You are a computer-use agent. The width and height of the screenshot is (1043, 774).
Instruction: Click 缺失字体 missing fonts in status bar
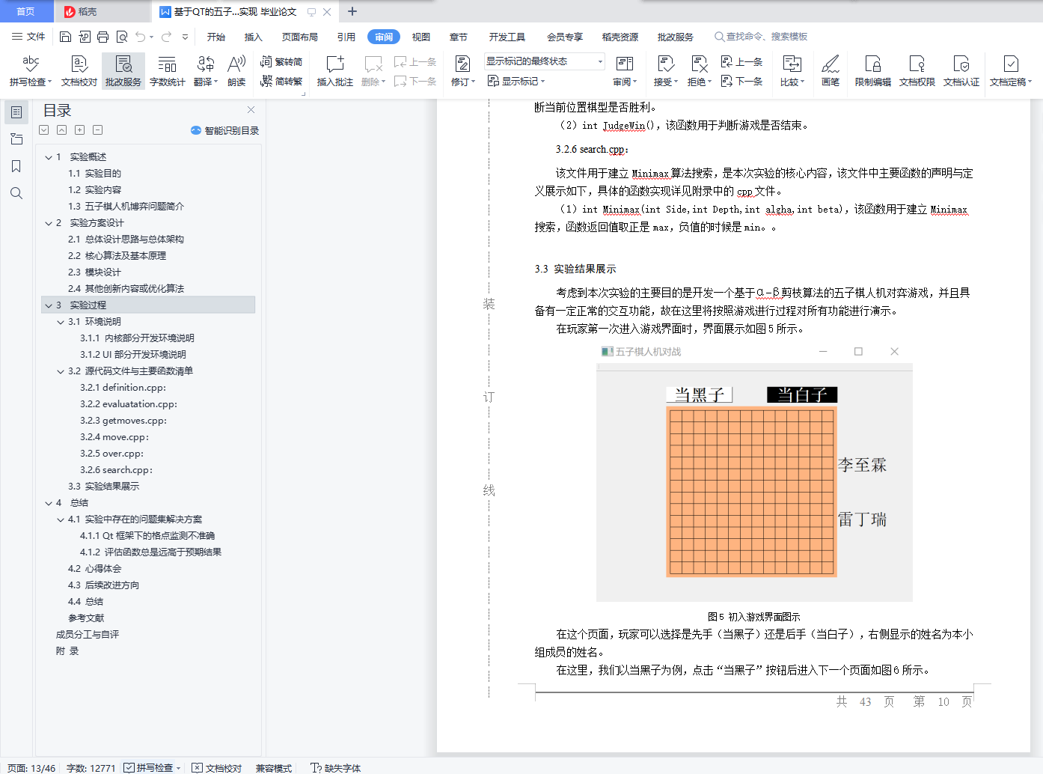click(x=336, y=768)
